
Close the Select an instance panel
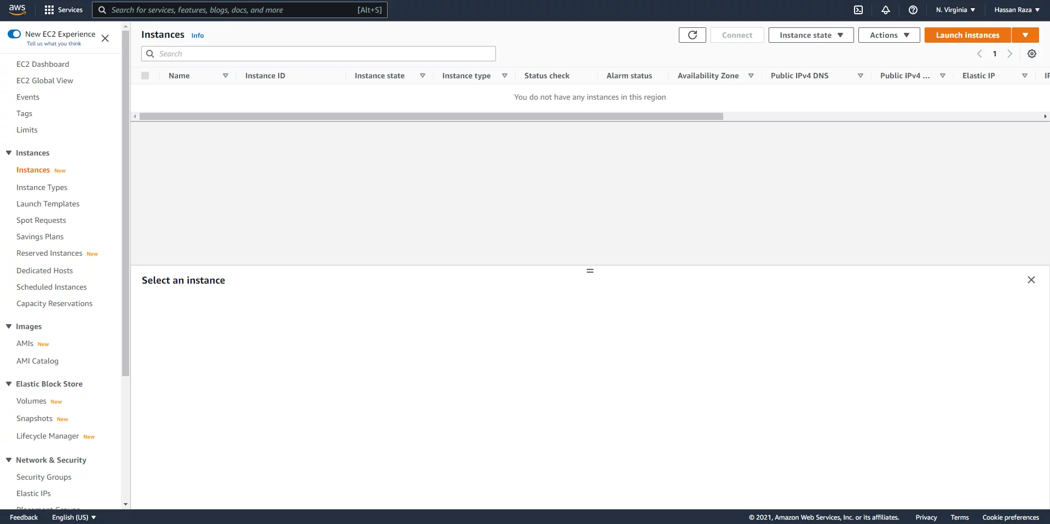point(1031,280)
